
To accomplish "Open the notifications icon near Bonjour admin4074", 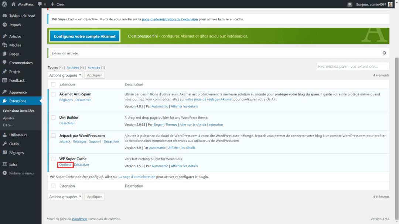I will pos(349,4).
